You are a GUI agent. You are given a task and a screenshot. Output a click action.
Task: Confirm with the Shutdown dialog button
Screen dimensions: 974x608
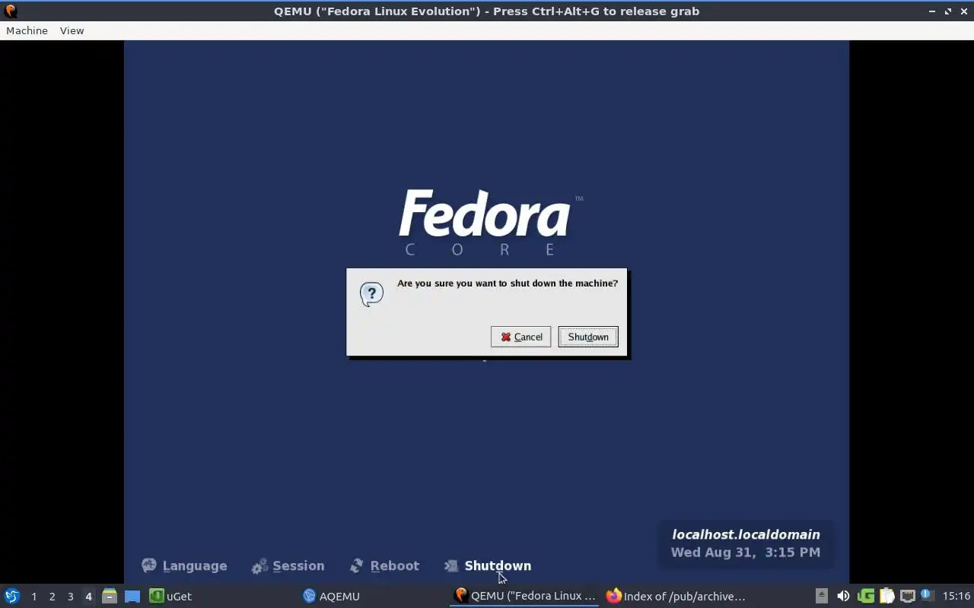(x=588, y=337)
